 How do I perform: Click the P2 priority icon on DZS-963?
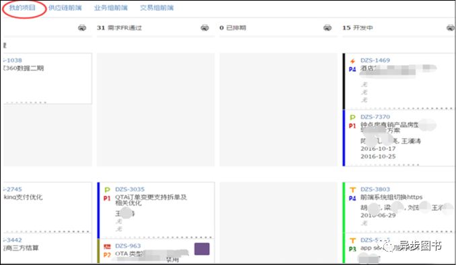[107, 255]
